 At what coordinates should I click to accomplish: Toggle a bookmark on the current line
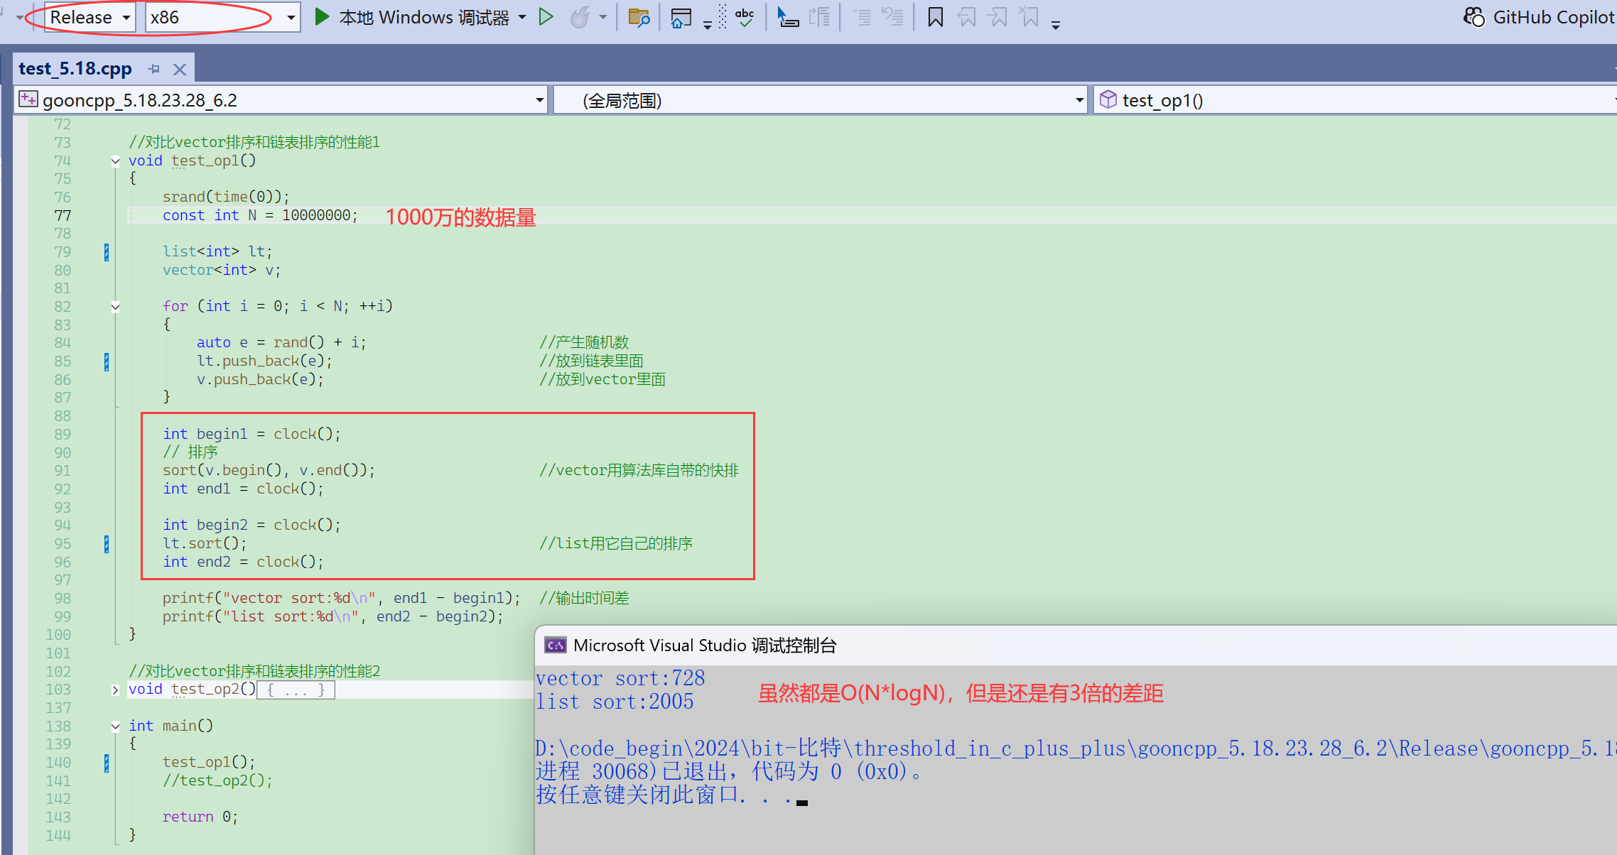[x=935, y=17]
